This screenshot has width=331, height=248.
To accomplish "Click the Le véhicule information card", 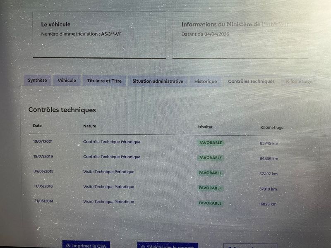I will point(99,35).
